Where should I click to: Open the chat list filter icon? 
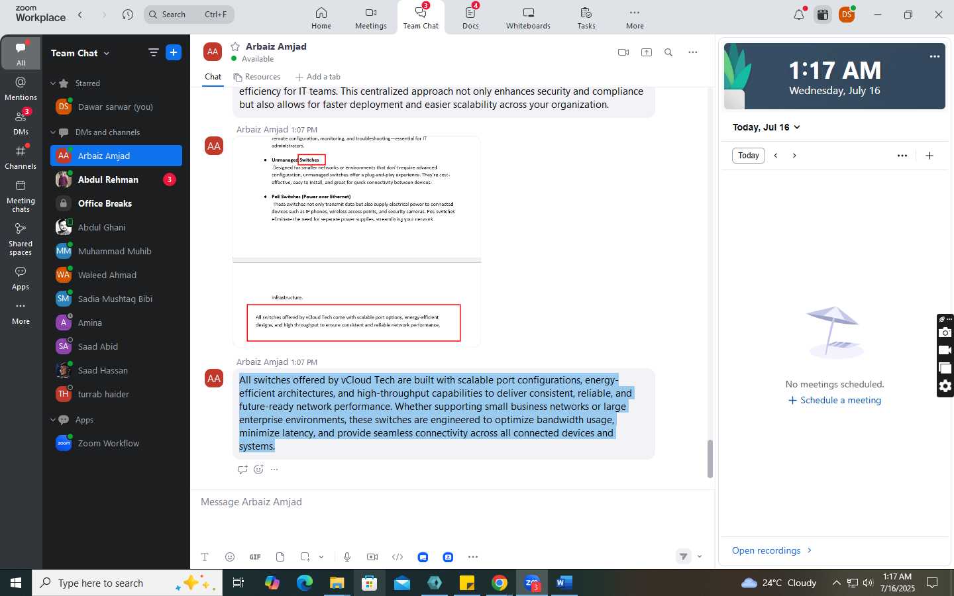coord(153,52)
